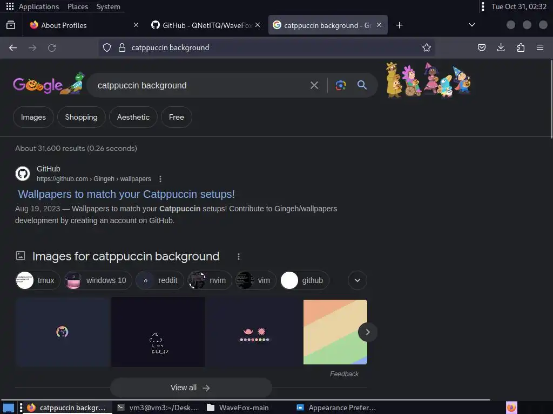The width and height of the screenshot is (553, 414).
Task: Open the top panel three-dot menu
Action: point(483,6)
